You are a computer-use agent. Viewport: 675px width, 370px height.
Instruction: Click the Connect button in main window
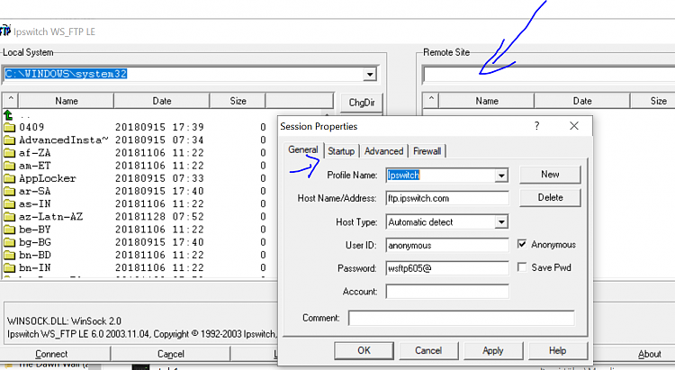tap(51, 354)
